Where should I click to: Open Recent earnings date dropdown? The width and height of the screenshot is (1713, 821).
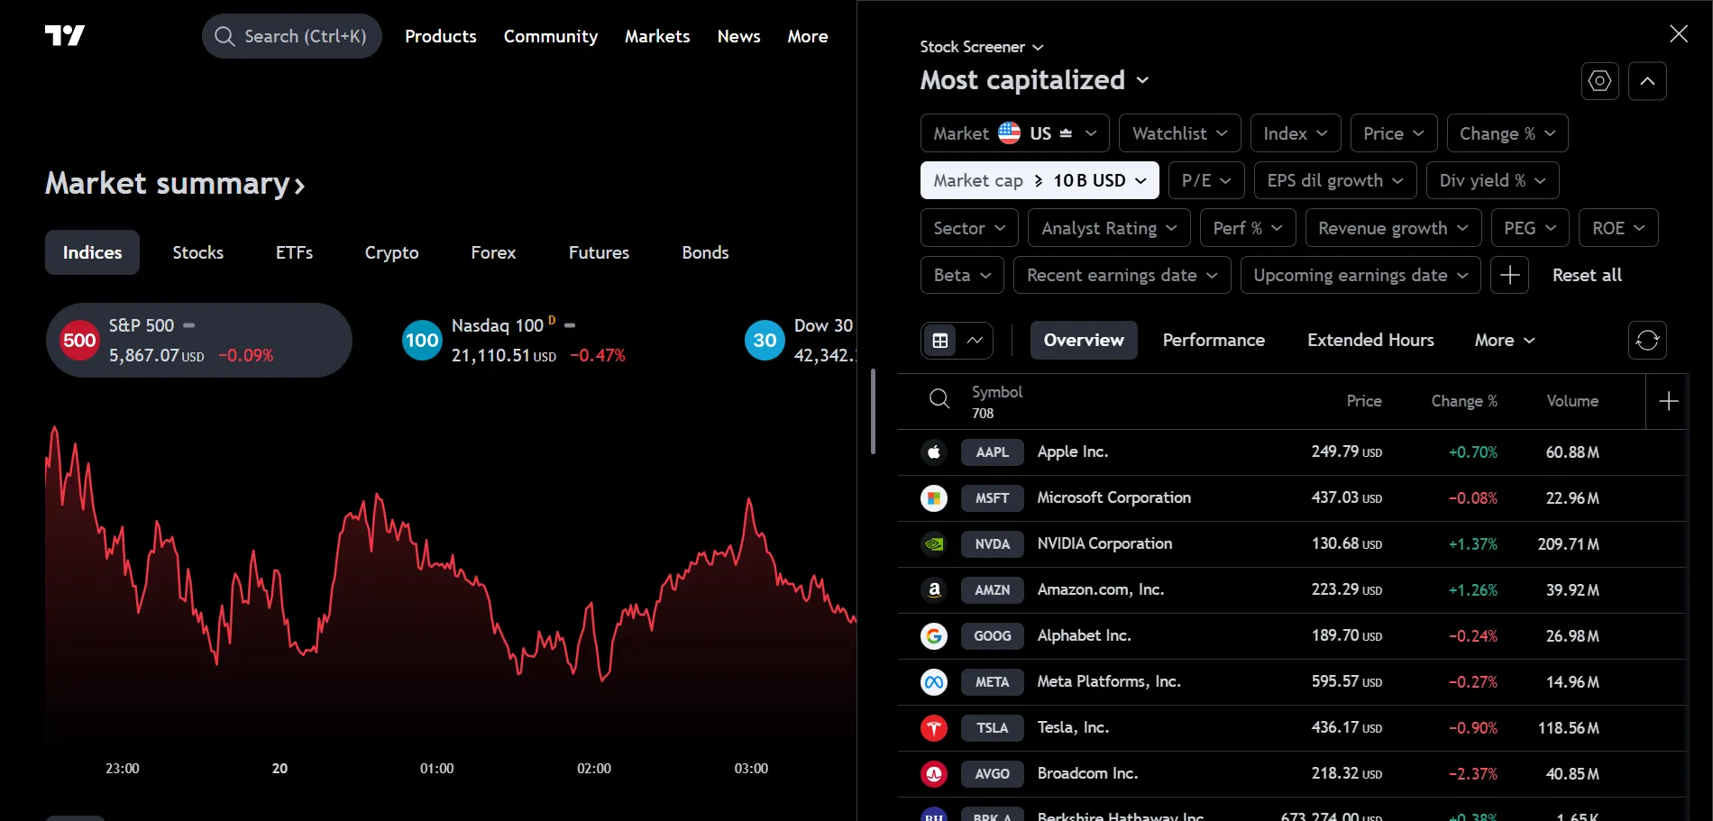point(1122,275)
